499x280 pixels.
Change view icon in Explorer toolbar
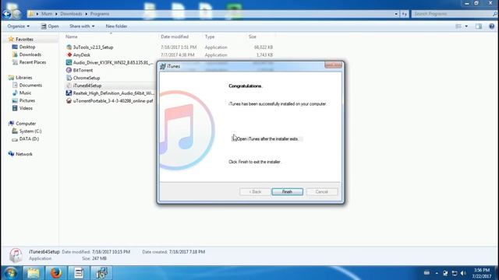[x=458, y=26]
